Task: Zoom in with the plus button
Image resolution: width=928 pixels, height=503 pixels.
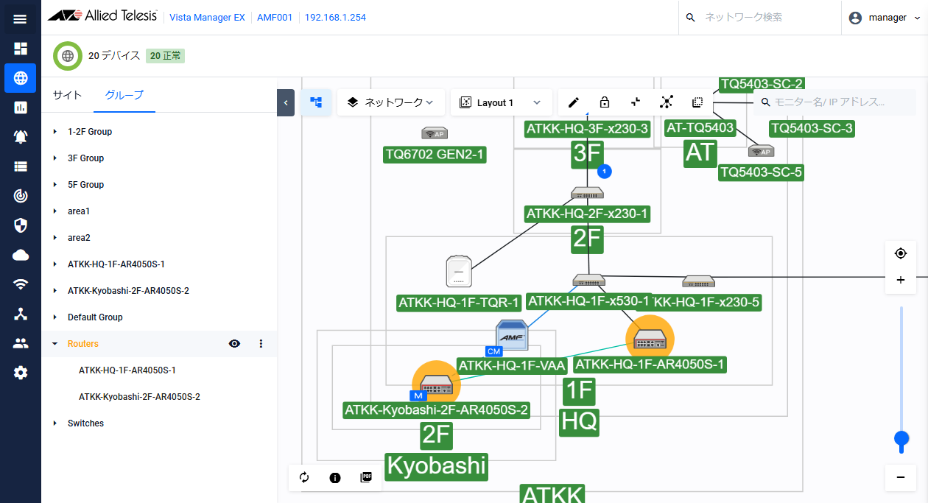Action: pos(901,280)
